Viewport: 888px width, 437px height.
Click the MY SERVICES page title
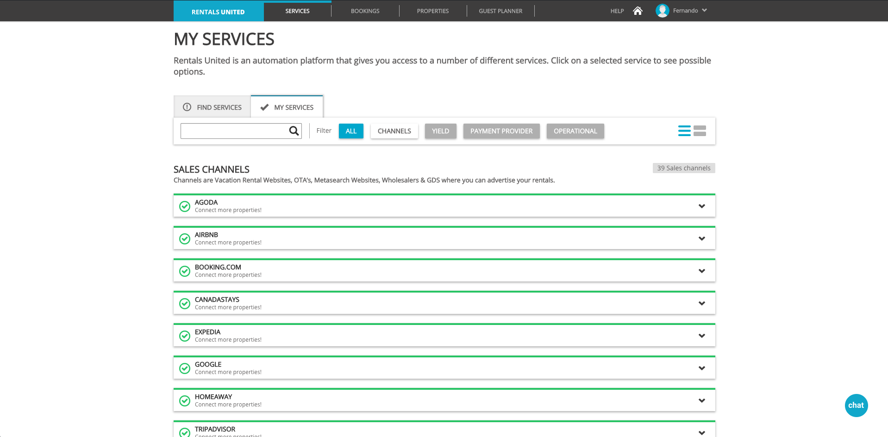[x=224, y=39]
